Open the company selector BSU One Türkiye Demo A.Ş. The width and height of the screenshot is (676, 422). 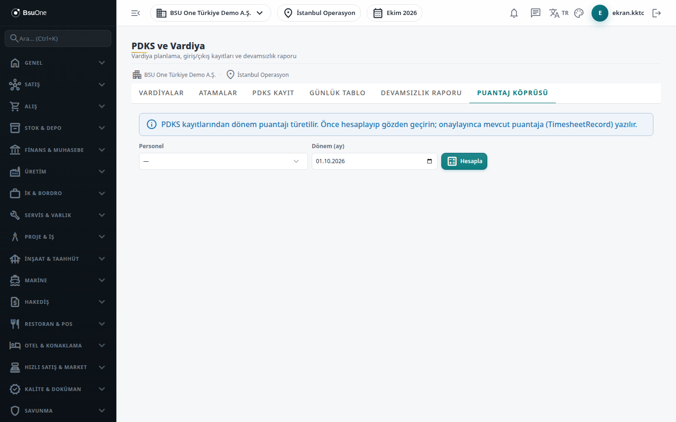211,13
